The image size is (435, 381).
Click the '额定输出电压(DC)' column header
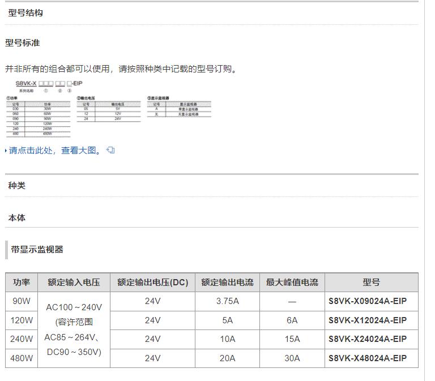[x=152, y=282]
